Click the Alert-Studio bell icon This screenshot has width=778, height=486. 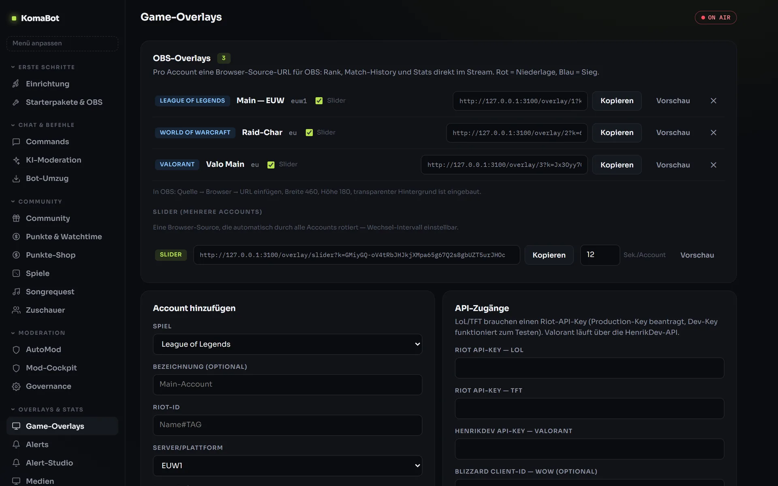pos(16,463)
